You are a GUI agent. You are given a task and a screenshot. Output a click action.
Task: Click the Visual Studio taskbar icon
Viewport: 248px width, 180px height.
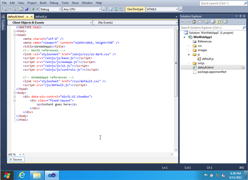[x=52, y=175]
